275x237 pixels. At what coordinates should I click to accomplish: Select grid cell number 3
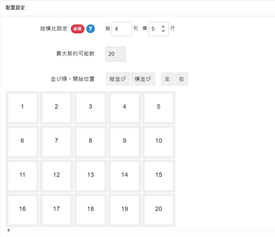click(91, 108)
